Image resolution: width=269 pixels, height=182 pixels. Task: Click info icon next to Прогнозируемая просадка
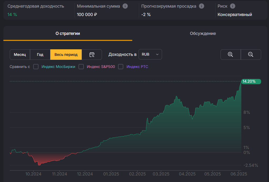click(202, 6)
